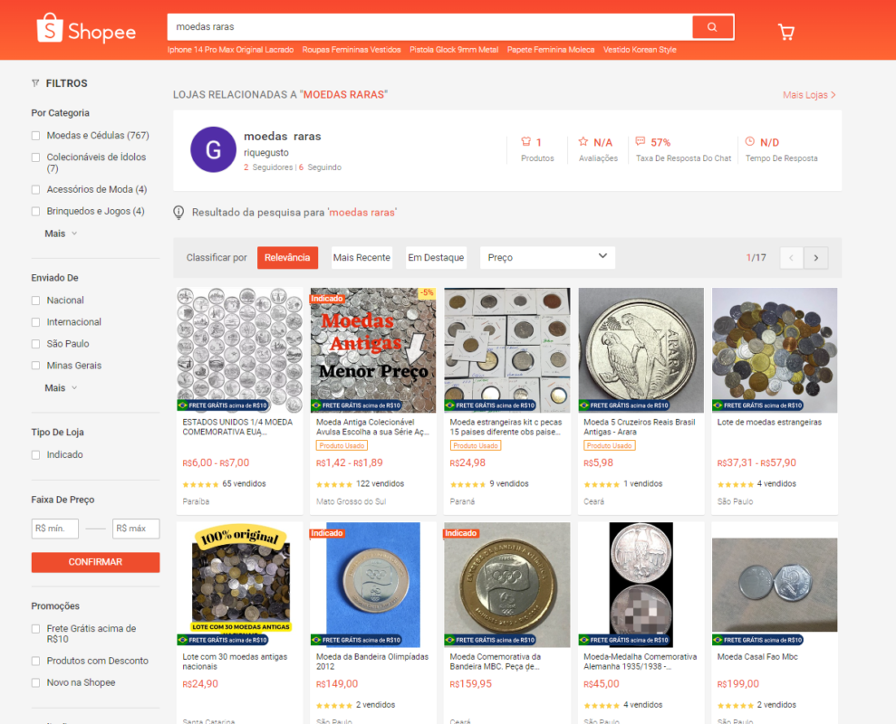Click the Shopee logo icon

click(49, 29)
